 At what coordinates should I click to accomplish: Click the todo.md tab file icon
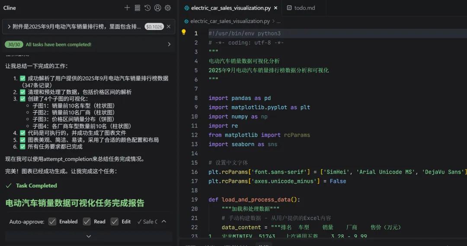click(289, 8)
